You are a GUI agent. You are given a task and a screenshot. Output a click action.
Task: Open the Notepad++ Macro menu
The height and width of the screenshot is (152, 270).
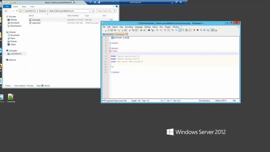(155, 27)
